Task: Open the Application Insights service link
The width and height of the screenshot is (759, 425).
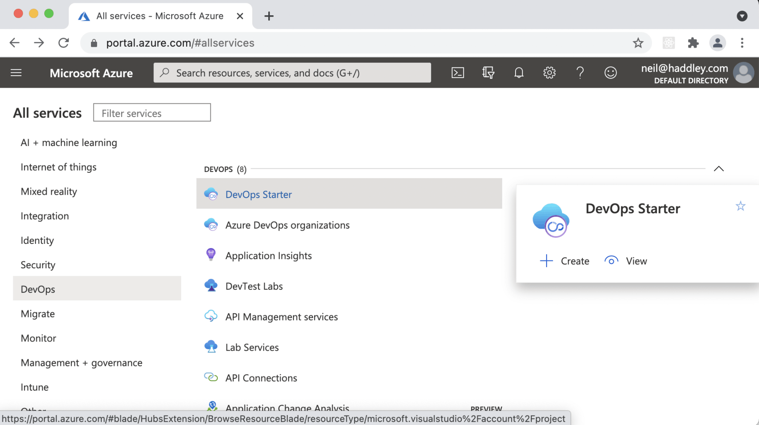Action: (268, 255)
